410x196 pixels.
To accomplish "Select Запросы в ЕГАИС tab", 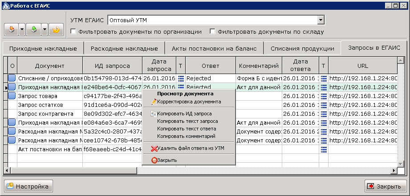I will pyautogui.click(x=374, y=47).
